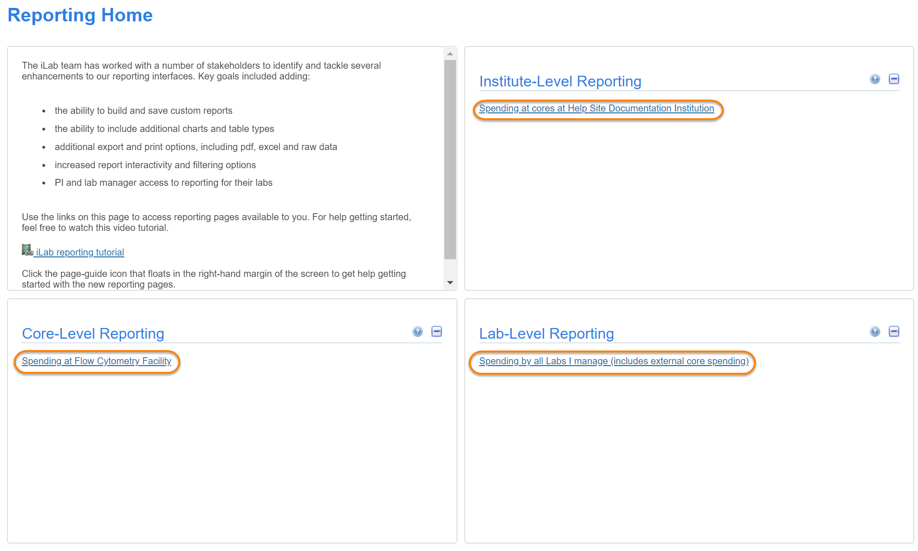Open the iLab reporting tutorial link

[x=80, y=252]
